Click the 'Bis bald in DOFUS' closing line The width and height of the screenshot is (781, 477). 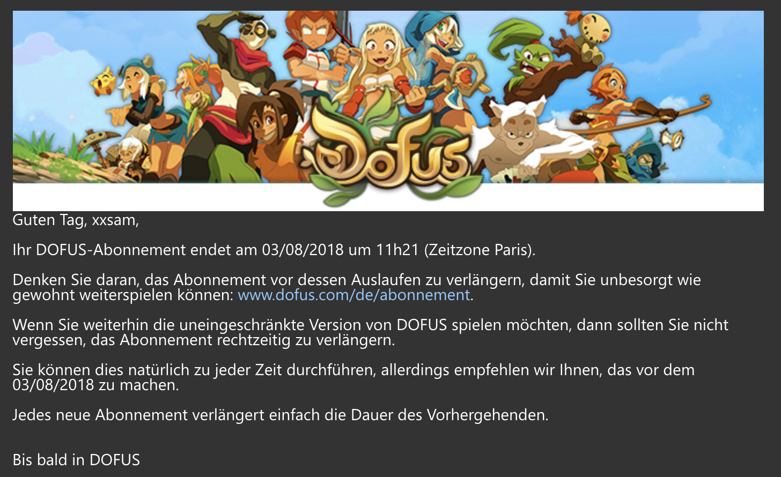coord(76,460)
